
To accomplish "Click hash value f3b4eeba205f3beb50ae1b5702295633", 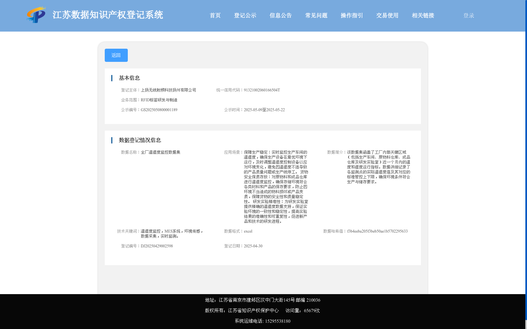I will tap(377, 231).
